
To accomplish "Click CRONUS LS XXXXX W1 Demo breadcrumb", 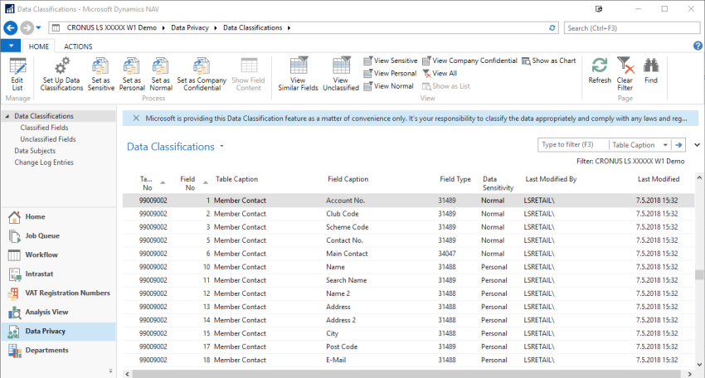I will click(111, 28).
